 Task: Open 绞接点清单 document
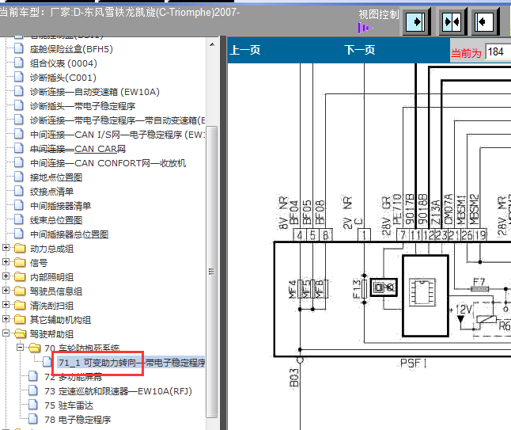(x=52, y=192)
